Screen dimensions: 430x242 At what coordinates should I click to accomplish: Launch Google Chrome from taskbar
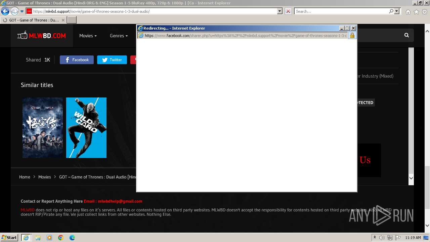(x=61, y=238)
